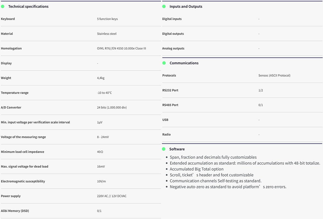This screenshot has width=323, height=219.
Task: Click the green bullet beside Software heading
Action: [164, 149]
